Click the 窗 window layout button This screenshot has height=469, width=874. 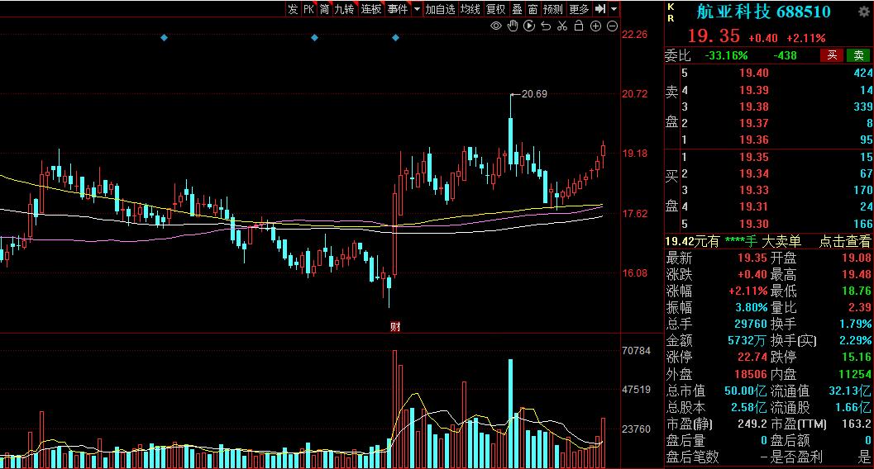tap(533, 9)
